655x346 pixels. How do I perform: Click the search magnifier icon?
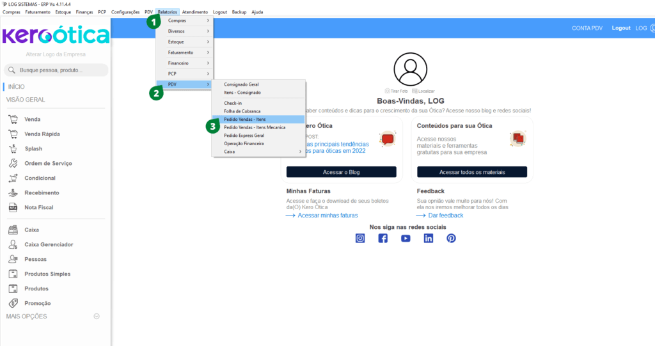click(x=12, y=70)
